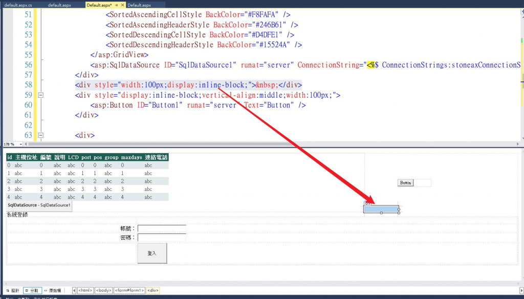Select the SqlDataSource1 control label
This screenshot has width=524, height=299.
click(39, 205)
